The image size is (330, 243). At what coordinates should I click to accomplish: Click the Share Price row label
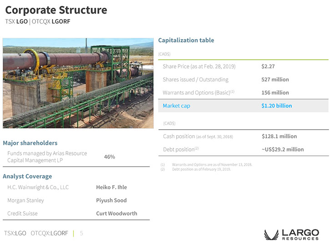(x=199, y=66)
